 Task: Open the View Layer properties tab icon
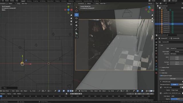pyautogui.click(x=156, y=48)
